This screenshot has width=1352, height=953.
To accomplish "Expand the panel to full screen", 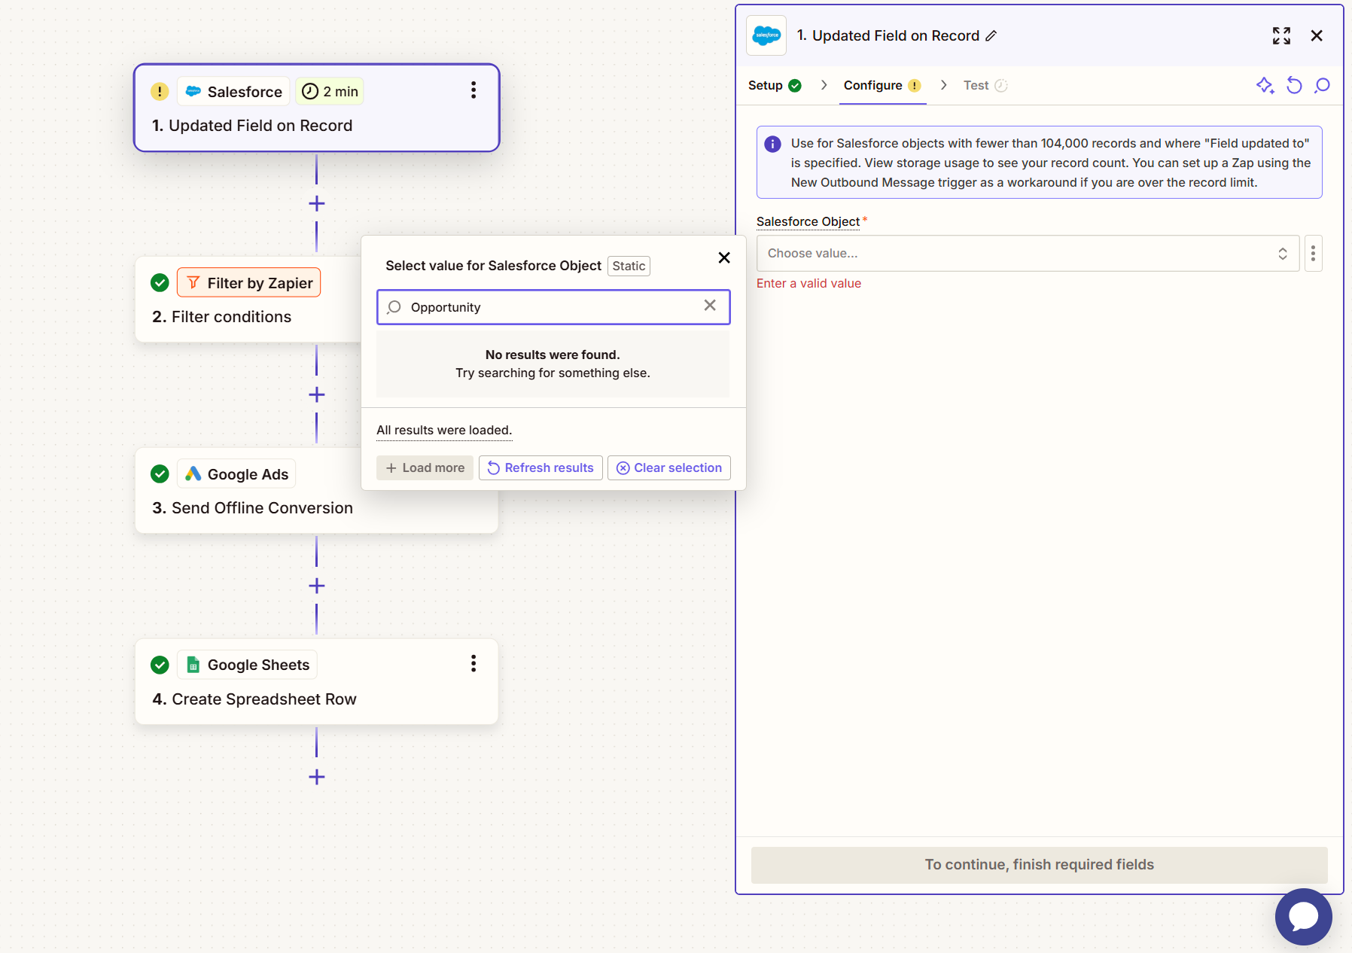I will pos(1281,35).
